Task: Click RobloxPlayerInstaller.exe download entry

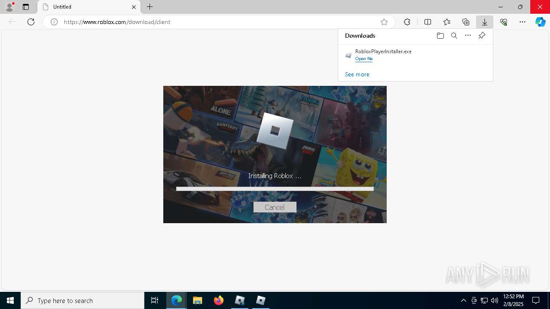Action: click(415, 55)
